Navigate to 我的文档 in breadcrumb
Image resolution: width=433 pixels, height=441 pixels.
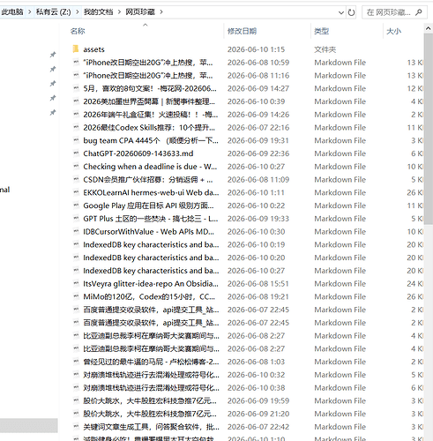pyautogui.click(x=98, y=12)
